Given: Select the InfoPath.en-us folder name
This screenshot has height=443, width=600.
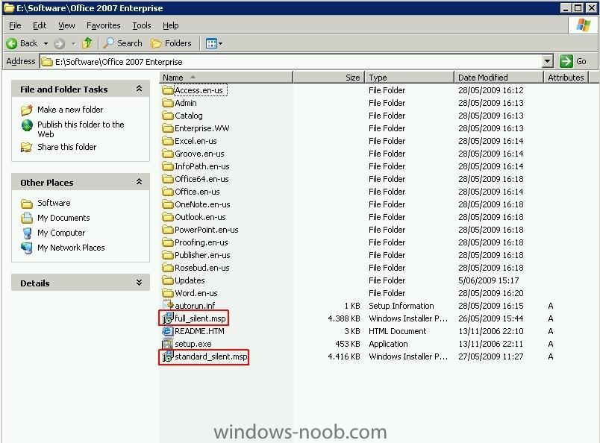Looking at the screenshot, I should (x=202, y=166).
